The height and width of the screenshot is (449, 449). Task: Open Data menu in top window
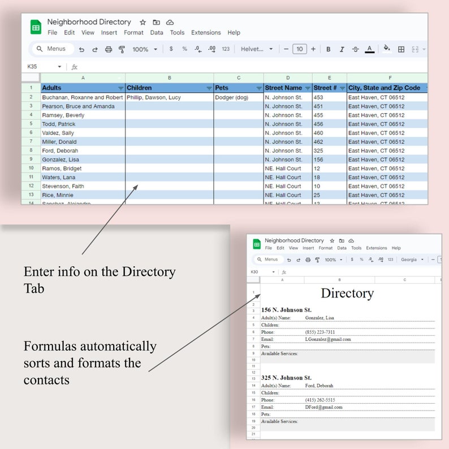[x=157, y=33]
